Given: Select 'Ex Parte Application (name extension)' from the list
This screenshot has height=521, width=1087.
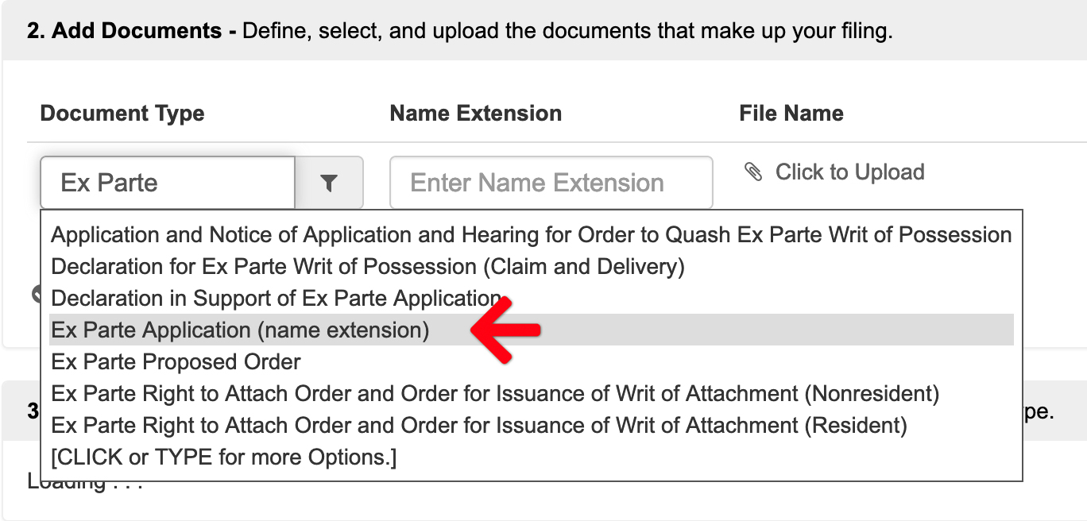Looking at the screenshot, I should pos(238,330).
